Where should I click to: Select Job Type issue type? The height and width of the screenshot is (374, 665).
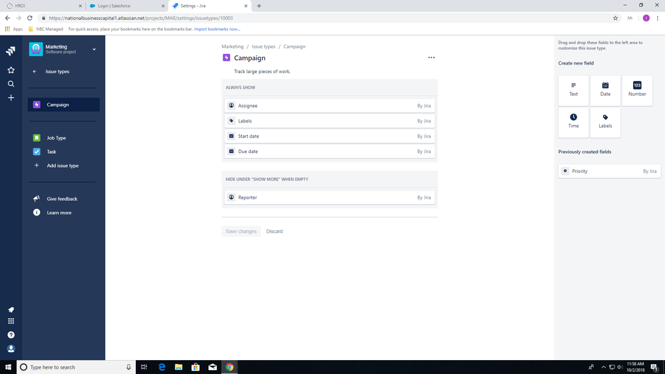pos(64,138)
